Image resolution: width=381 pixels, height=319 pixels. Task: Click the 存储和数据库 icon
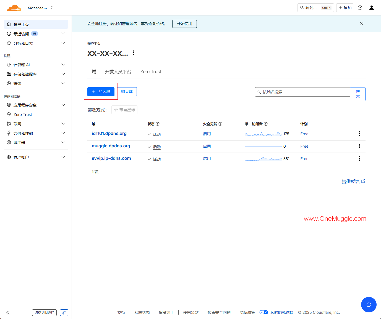click(x=9, y=74)
